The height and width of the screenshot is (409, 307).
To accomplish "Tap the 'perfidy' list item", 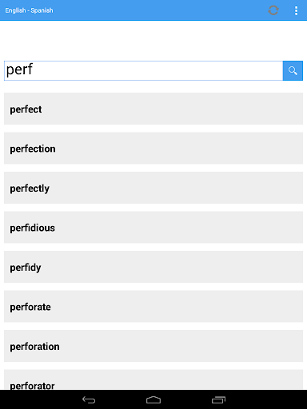I will click(x=153, y=267).
